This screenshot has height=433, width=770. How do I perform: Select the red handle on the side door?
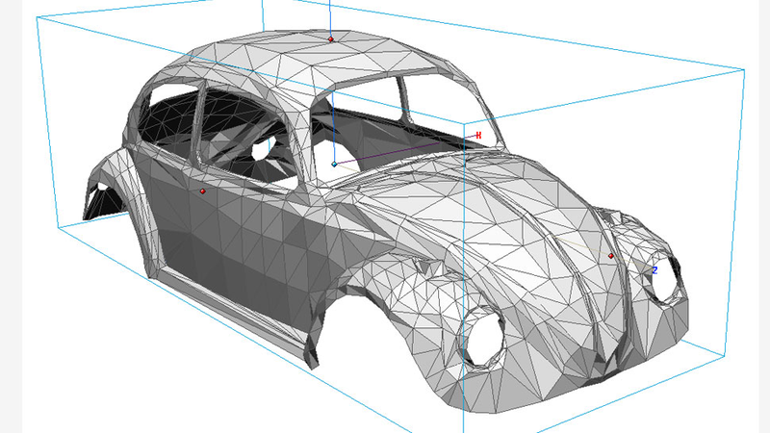coord(202,191)
